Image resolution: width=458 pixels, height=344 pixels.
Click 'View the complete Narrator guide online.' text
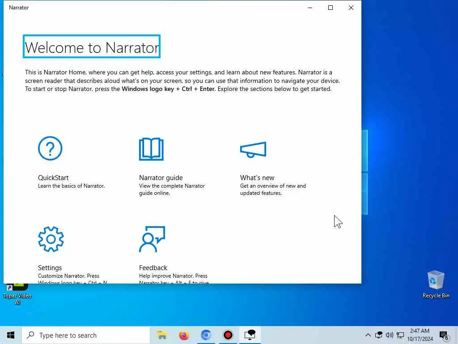[172, 189]
